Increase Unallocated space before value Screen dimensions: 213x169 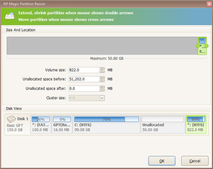(102, 78)
